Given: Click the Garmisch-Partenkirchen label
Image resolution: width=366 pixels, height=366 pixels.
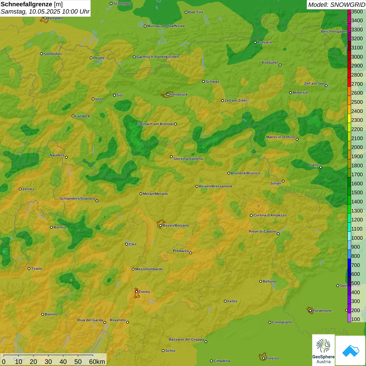Looking at the screenshot, I should (157, 57).
